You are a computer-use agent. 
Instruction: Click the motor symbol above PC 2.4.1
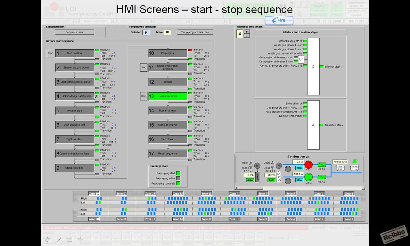[x=257, y=166]
